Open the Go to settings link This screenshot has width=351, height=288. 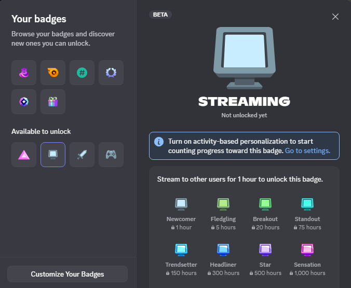coord(307,151)
